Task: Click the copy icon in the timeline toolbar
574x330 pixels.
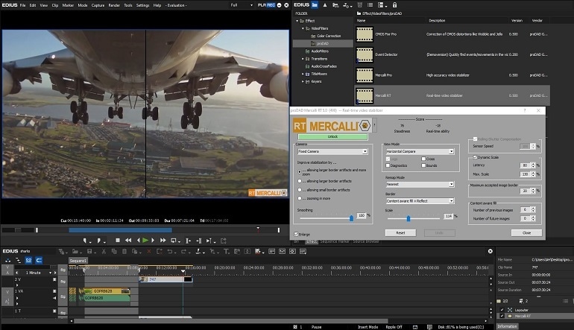Action: click(114, 251)
